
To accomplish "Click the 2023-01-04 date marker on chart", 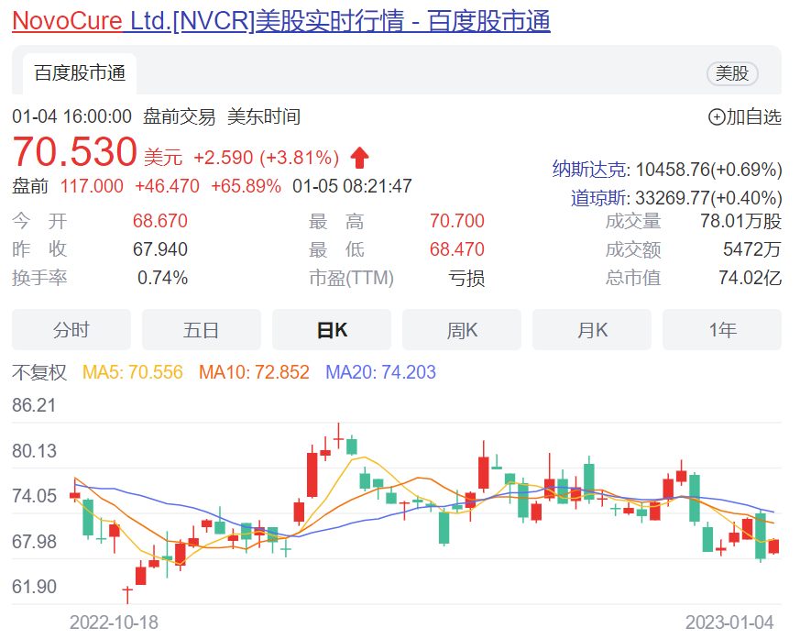I will tap(729, 622).
